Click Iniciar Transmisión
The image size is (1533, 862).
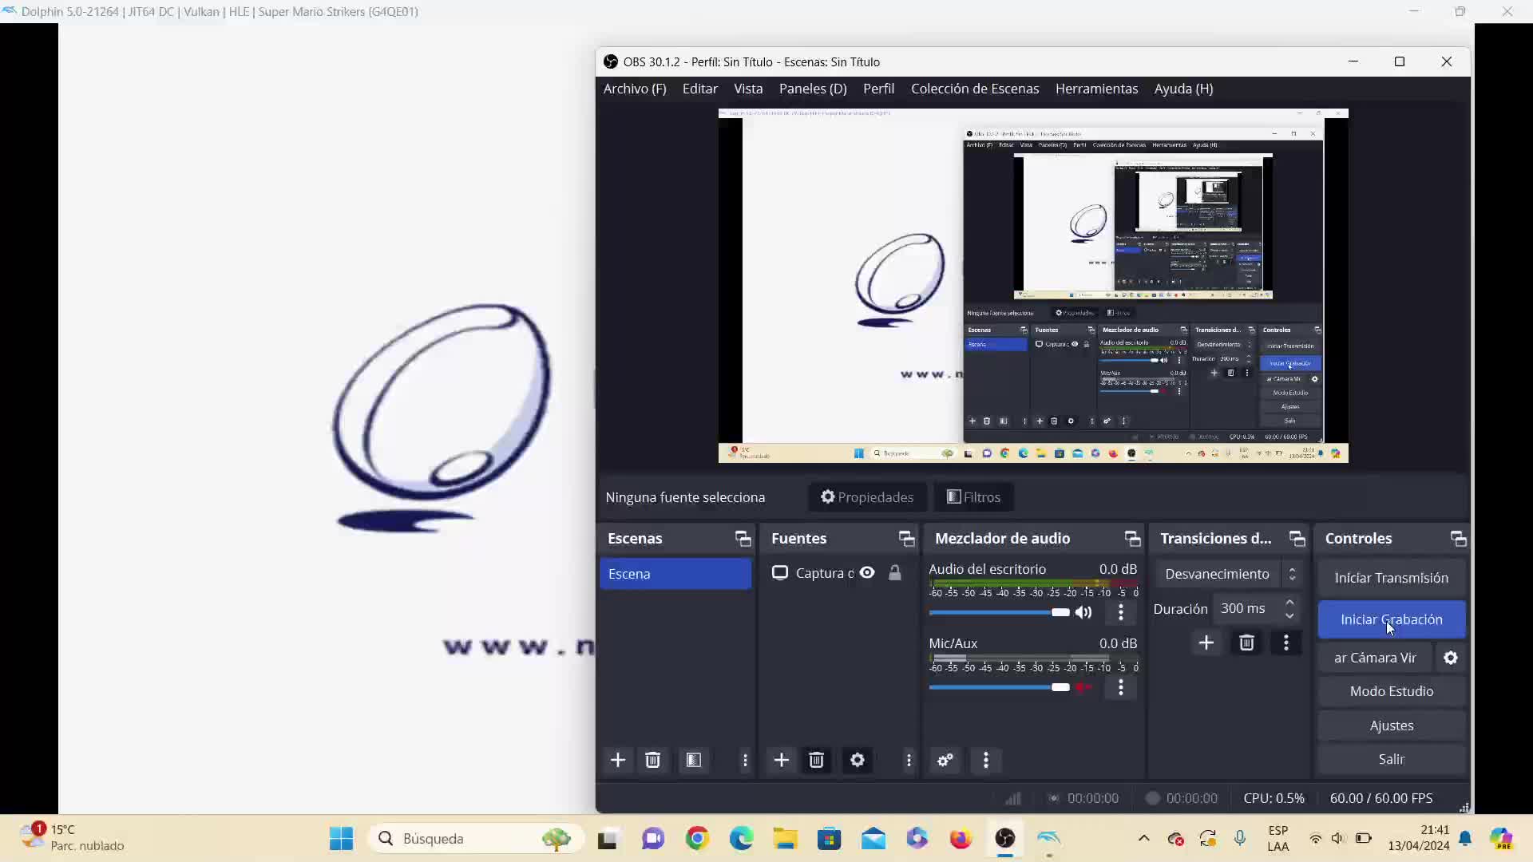pyautogui.click(x=1392, y=578)
